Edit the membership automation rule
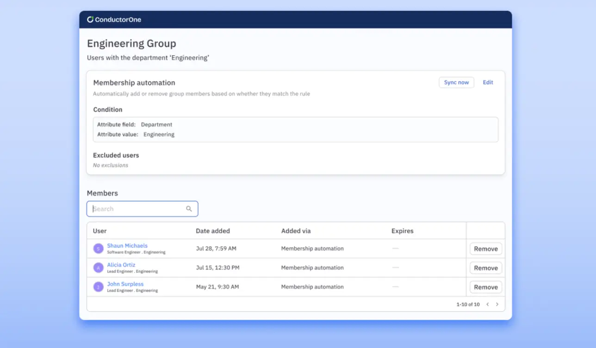The width and height of the screenshot is (596, 348). tap(488, 82)
